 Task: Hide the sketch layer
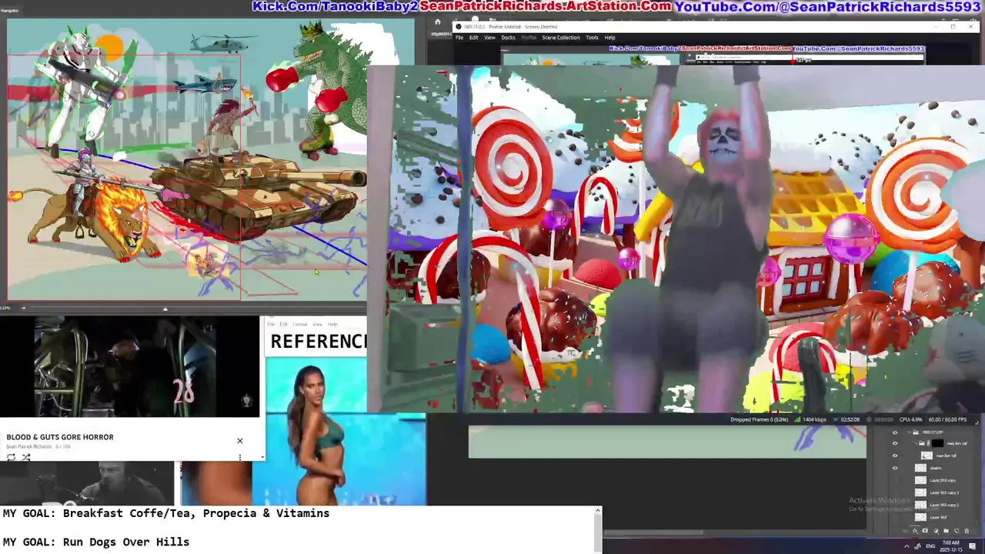[x=895, y=468]
